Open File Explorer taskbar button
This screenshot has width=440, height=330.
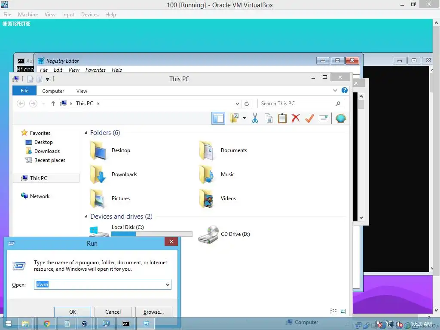(25, 324)
